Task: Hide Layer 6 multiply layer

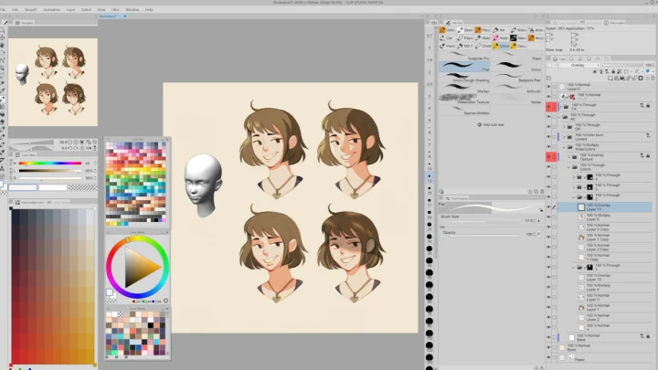Action: pos(548,217)
